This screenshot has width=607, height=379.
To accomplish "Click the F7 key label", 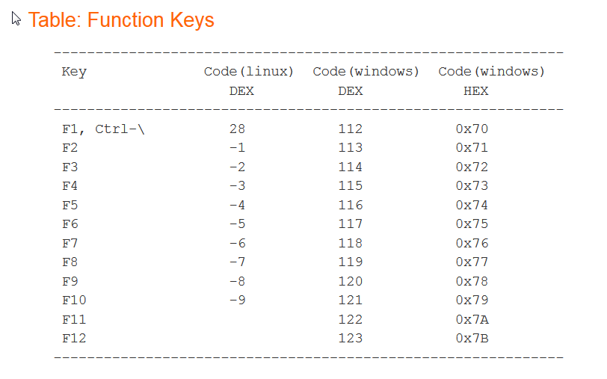I will point(70,243).
